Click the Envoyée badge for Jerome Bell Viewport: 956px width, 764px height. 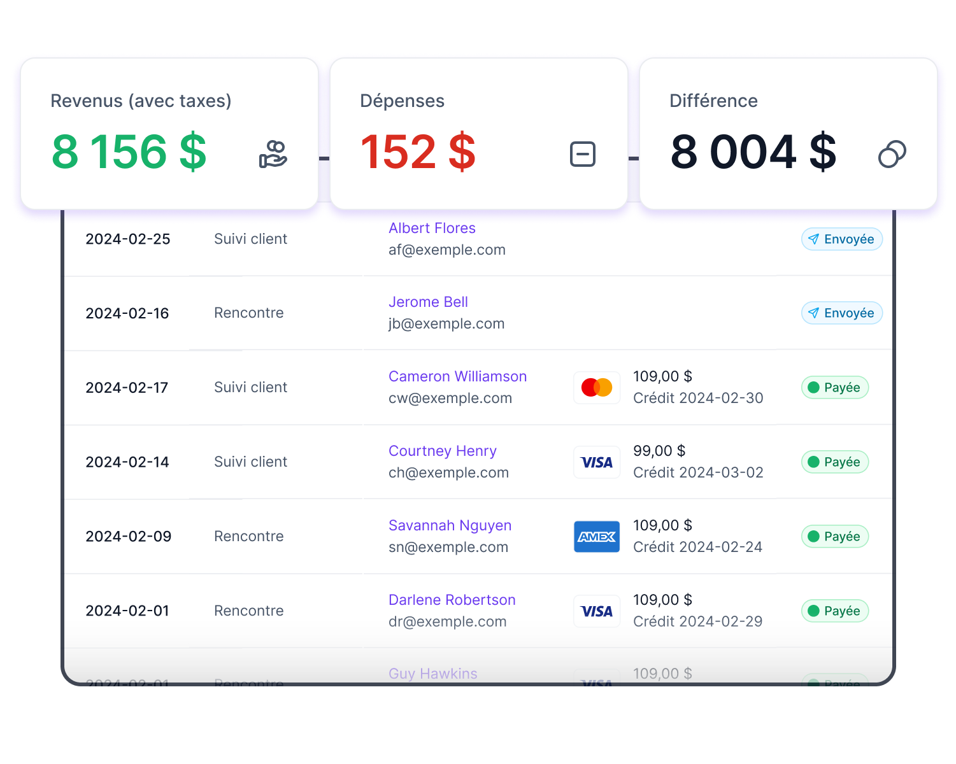(841, 313)
